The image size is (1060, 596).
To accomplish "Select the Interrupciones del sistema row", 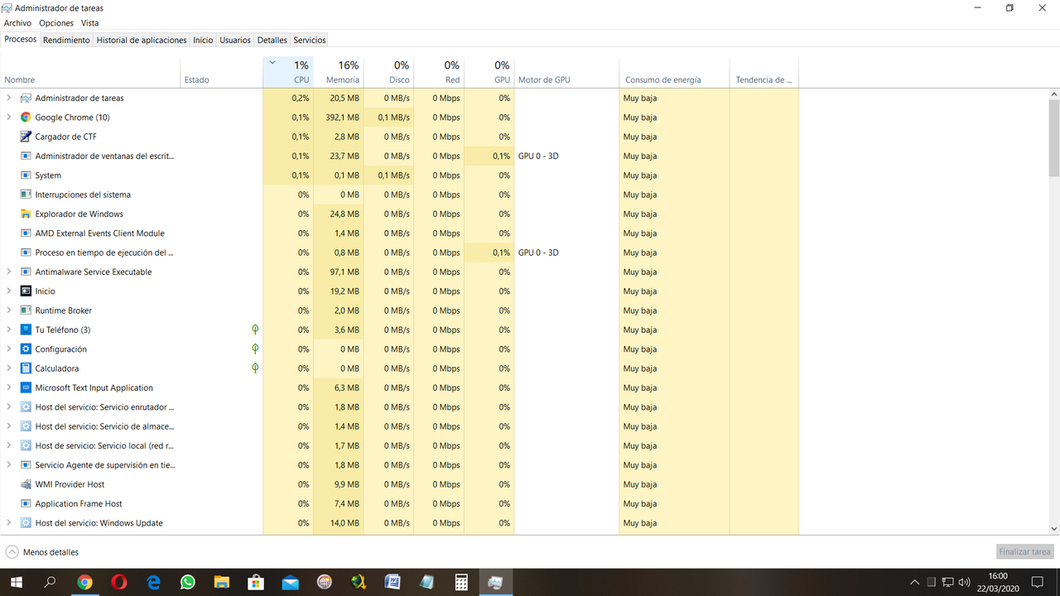I will 400,195.
